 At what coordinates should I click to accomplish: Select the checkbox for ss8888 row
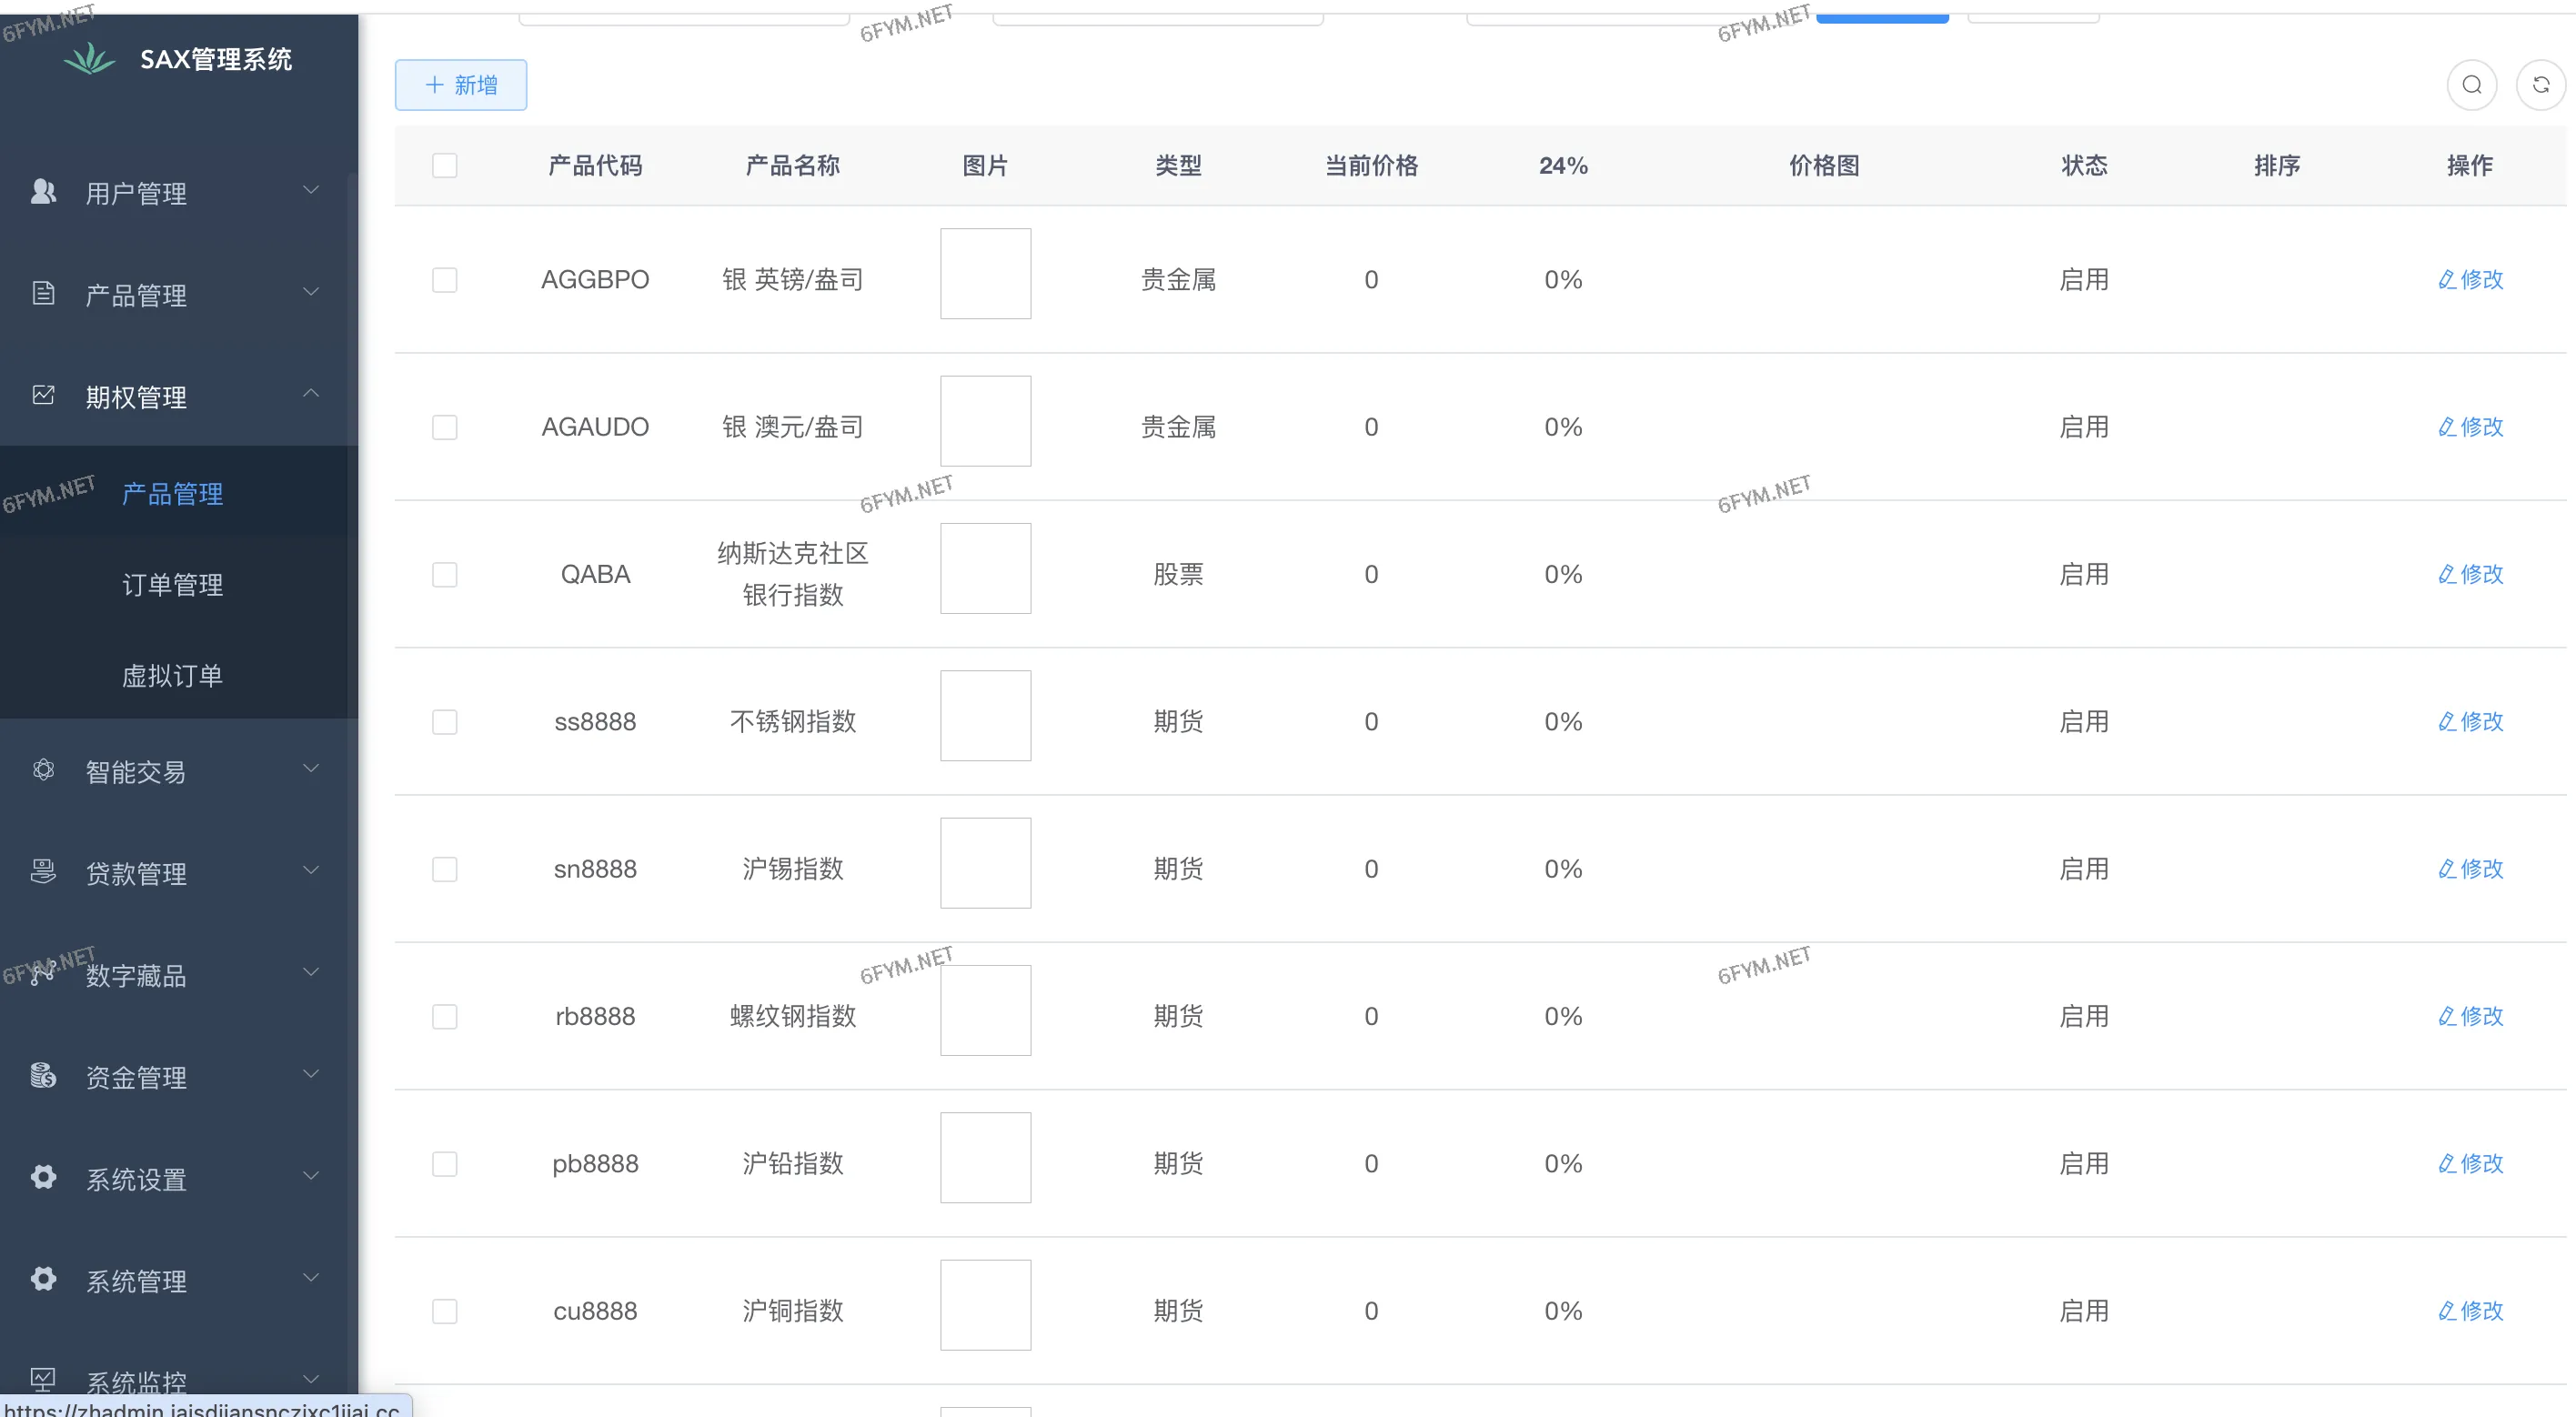coord(444,721)
